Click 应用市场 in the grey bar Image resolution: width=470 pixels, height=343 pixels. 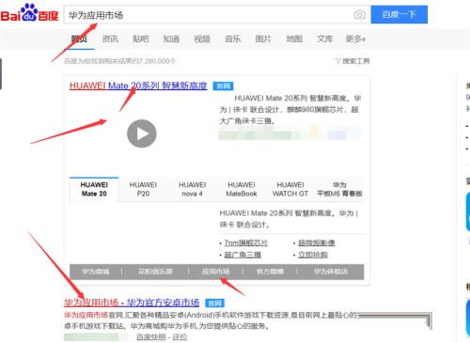tap(215, 272)
